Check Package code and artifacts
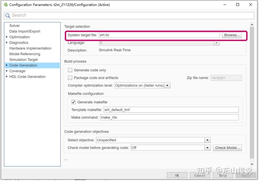 pos(70,77)
